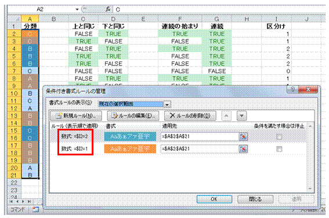Click the blue format preview for rule =$I2=2
The image size is (329, 218).
130,136
